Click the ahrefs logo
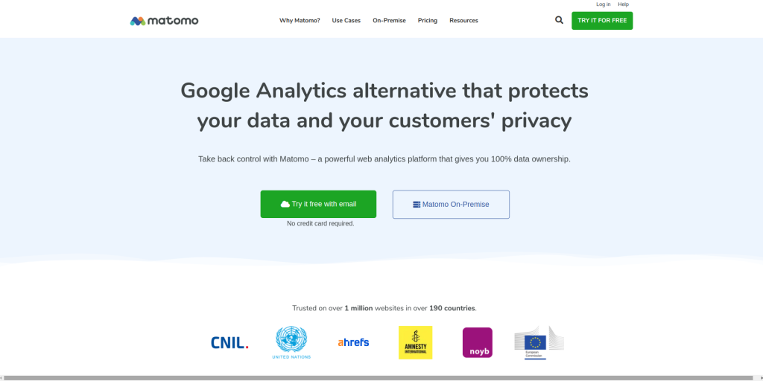This screenshot has width=763, height=381. [353, 342]
